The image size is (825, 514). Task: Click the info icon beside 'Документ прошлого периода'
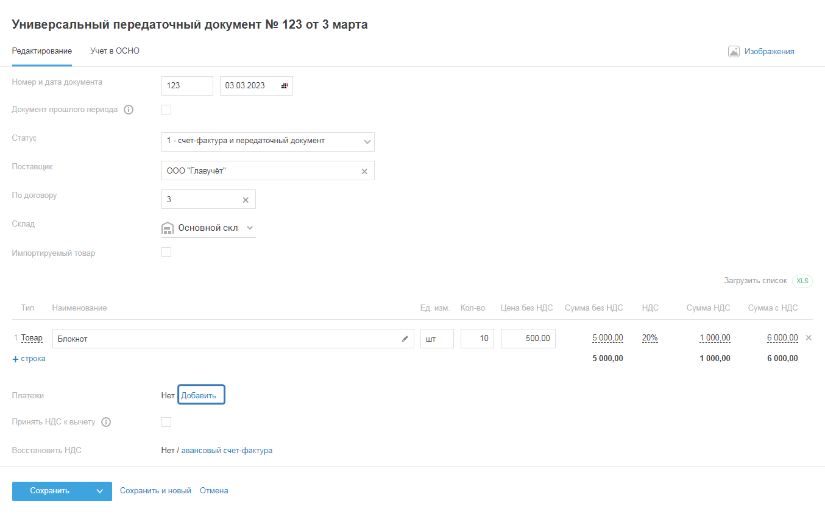pyautogui.click(x=129, y=110)
